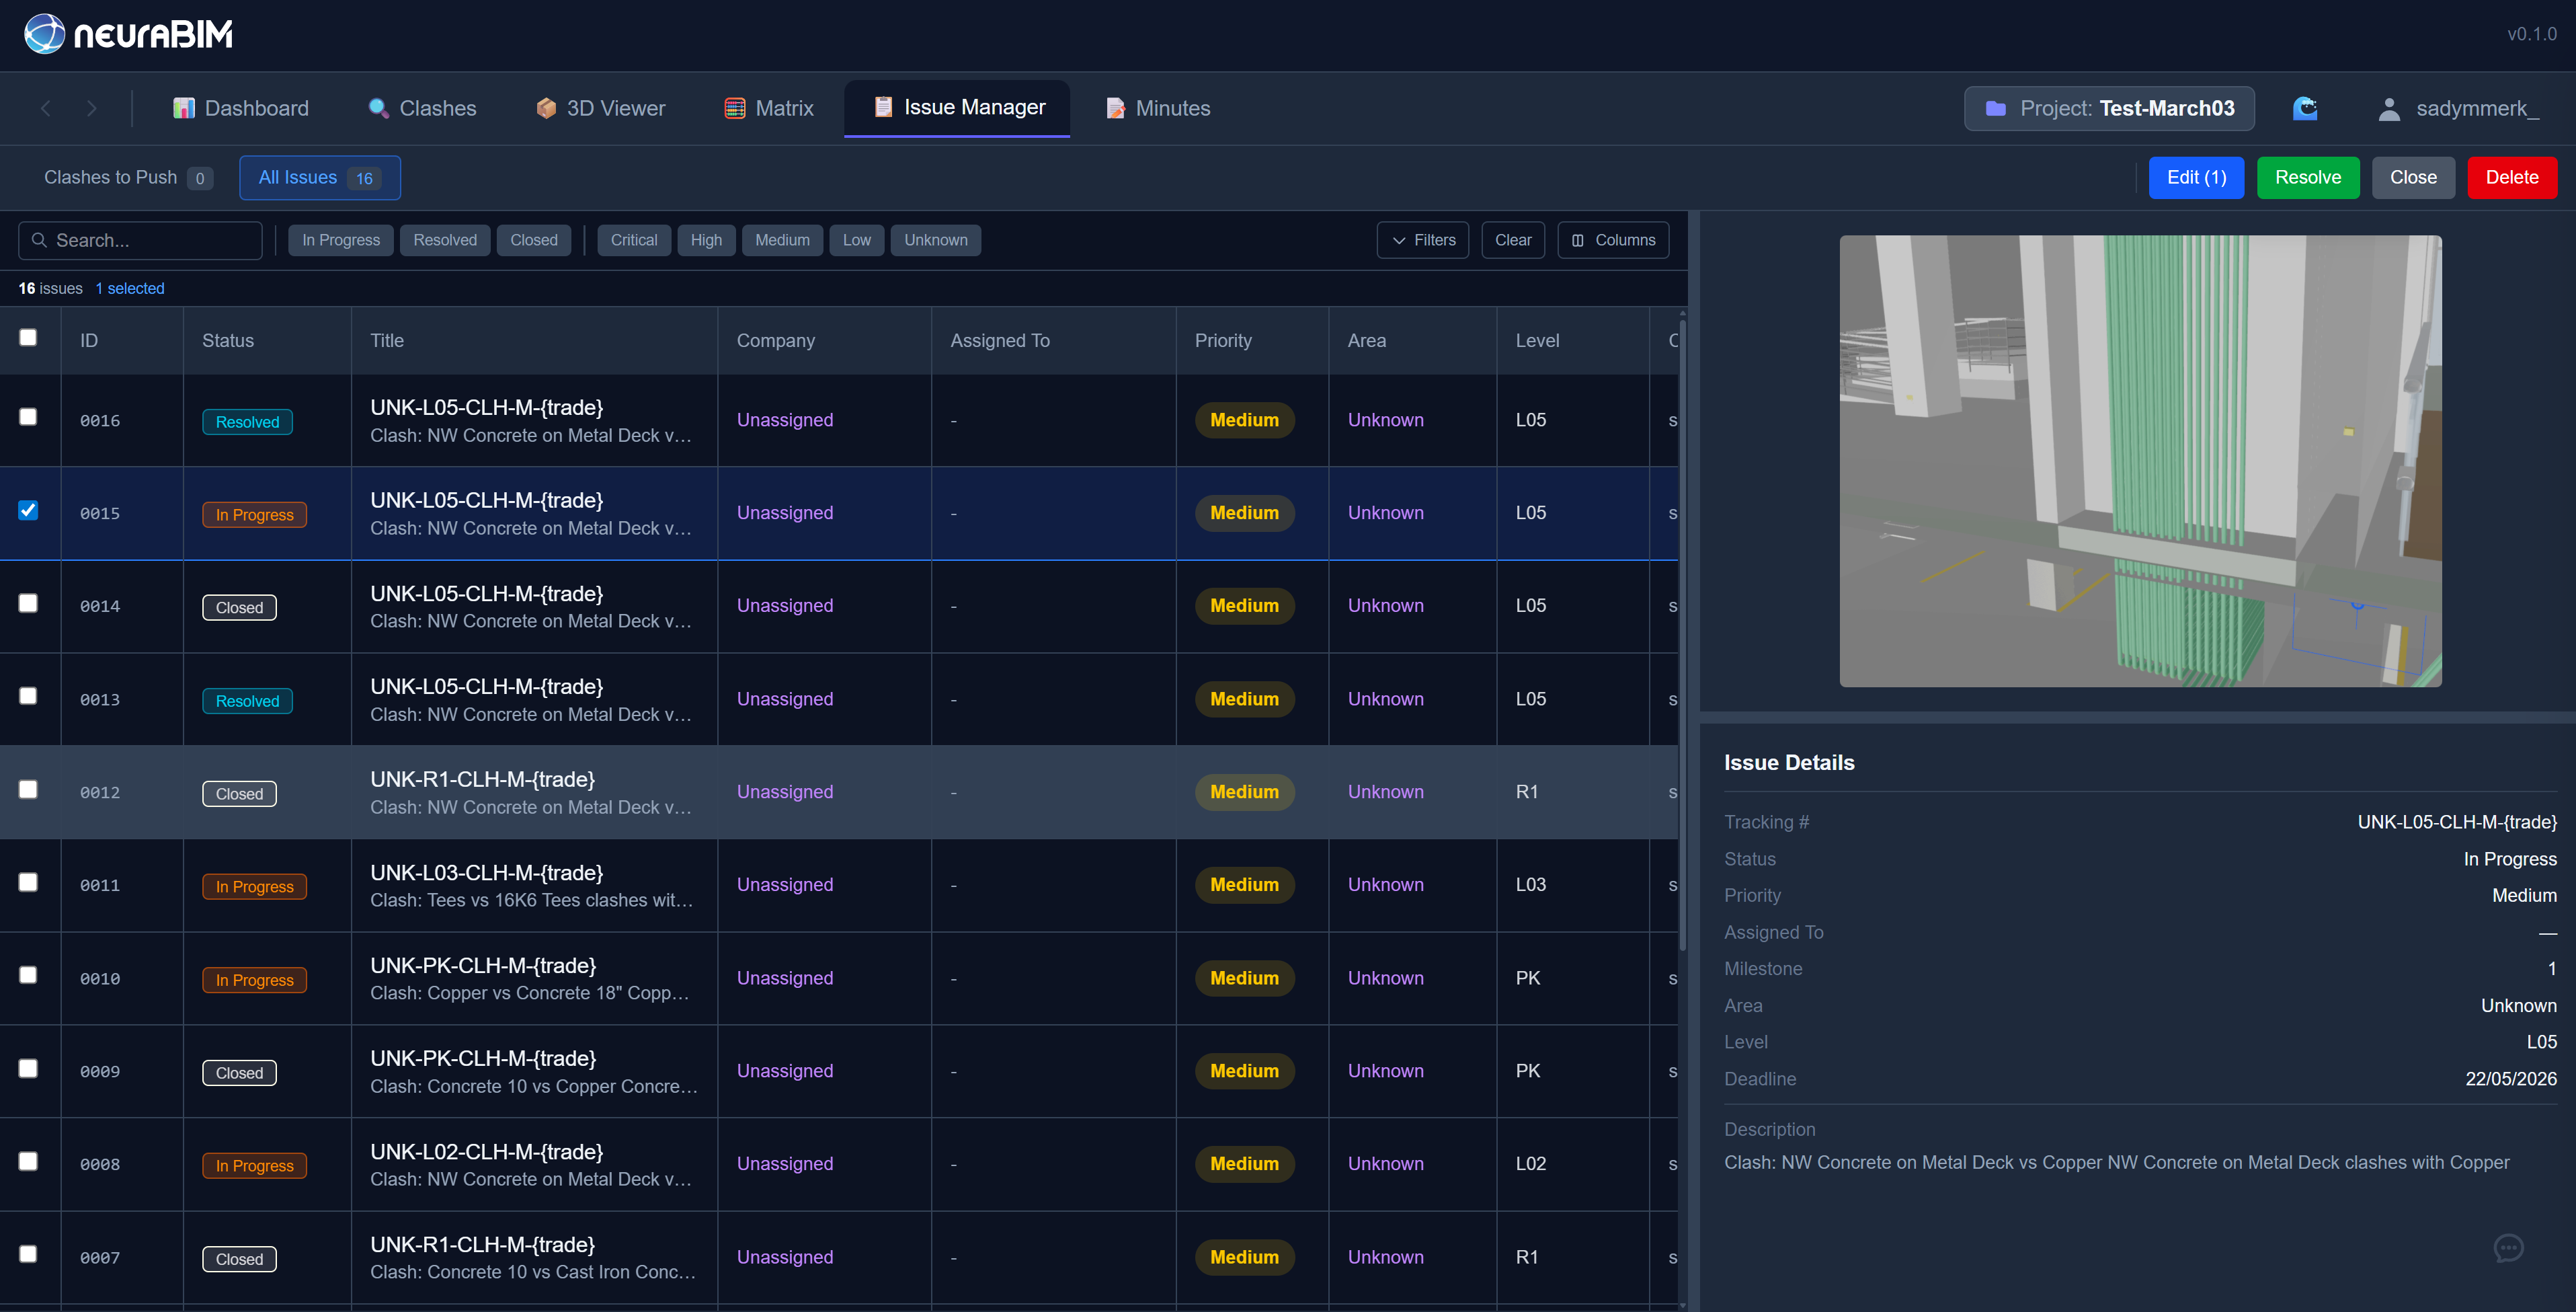Open the Dashboard tab

(241, 108)
